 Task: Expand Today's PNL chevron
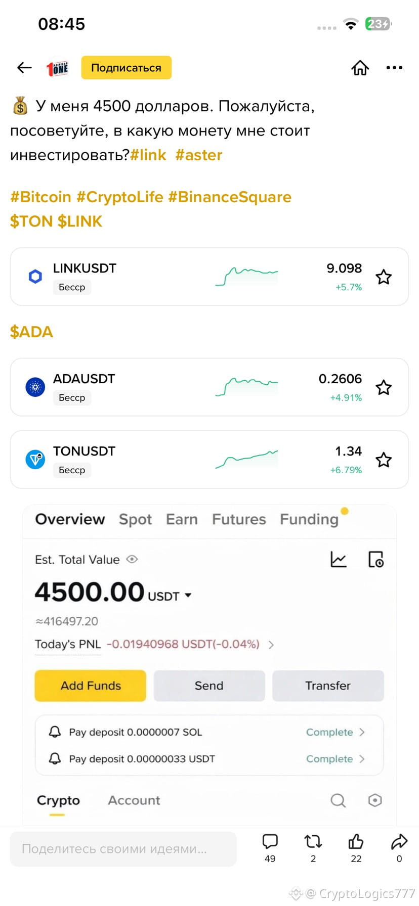point(271,645)
